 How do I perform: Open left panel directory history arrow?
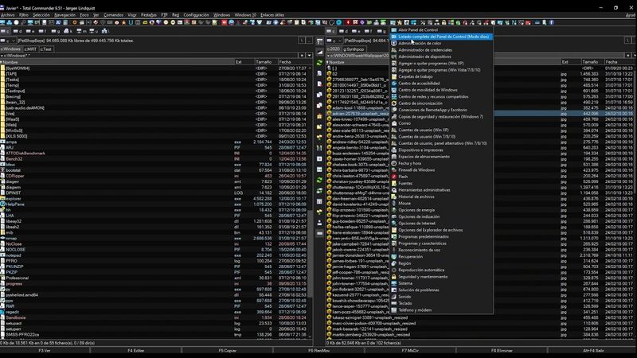point(310,55)
